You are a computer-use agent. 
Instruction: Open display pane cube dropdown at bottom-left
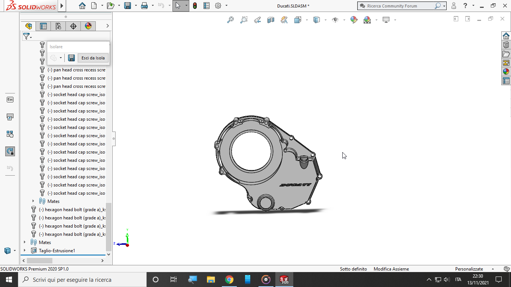(x=15, y=251)
